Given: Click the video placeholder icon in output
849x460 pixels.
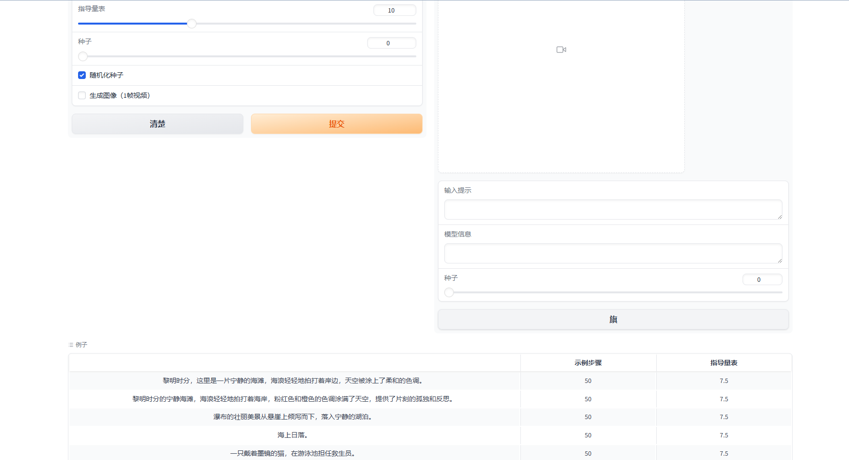Looking at the screenshot, I should pyautogui.click(x=561, y=50).
